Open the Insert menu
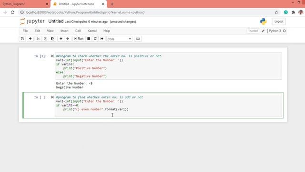The width and height of the screenshot is (305, 172). click(x=64, y=31)
